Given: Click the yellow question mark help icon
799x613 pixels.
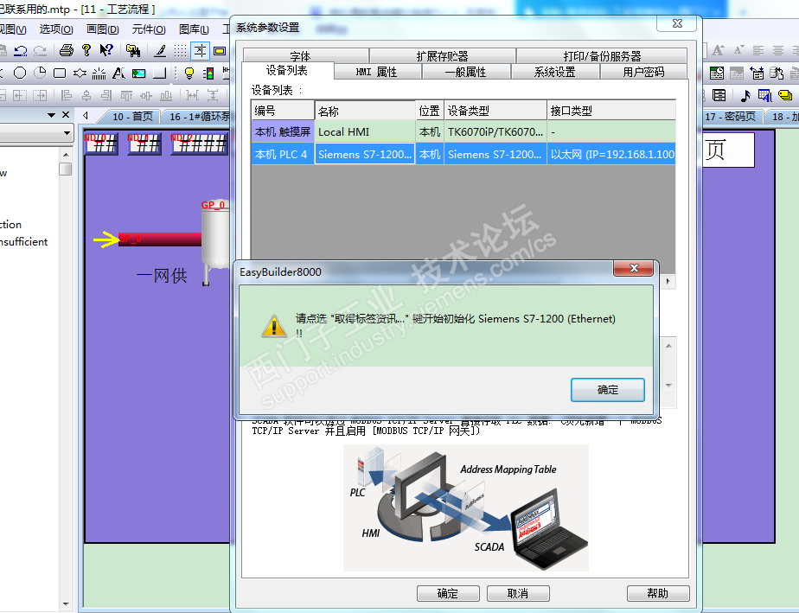Looking at the screenshot, I should (86, 50).
